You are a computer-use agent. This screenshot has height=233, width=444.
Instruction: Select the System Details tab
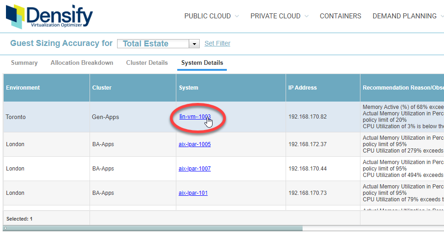[x=202, y=63]
